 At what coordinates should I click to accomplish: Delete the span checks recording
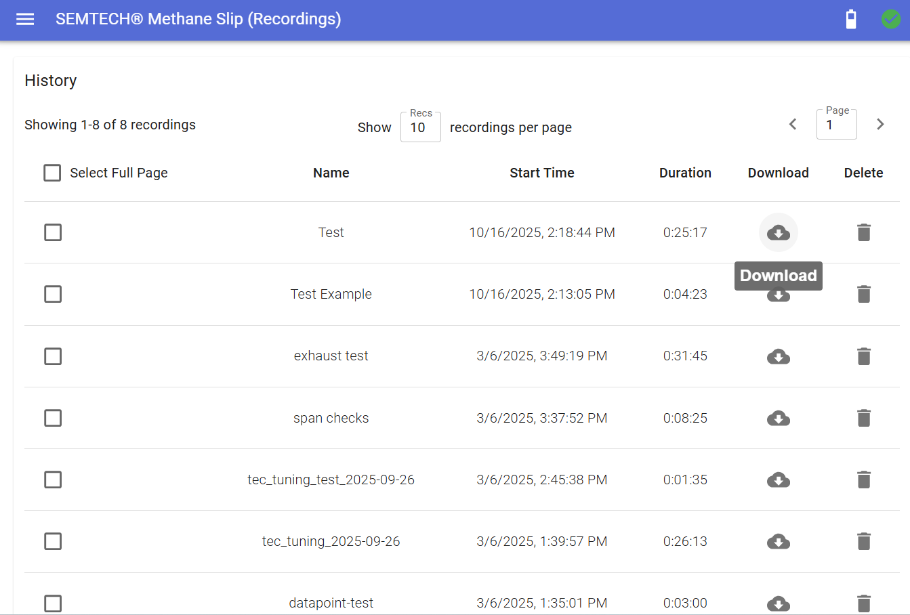863,418
